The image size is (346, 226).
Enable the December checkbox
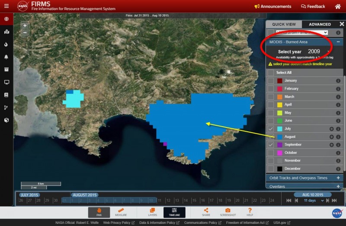271,169
